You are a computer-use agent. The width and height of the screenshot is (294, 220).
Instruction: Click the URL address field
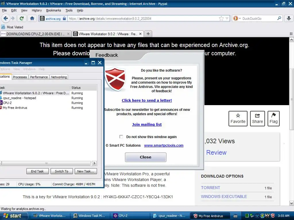(x=143, y=19)
